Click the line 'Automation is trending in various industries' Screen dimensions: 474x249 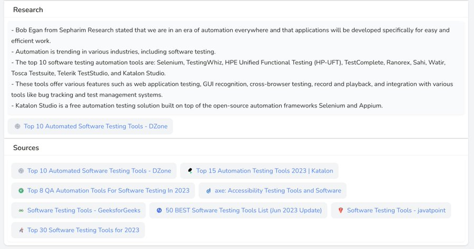pyautogui.click(x=113, y=52)
